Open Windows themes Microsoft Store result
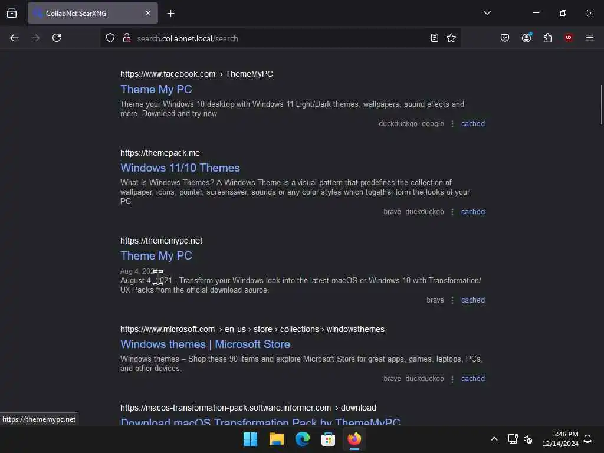 (x=205, y=344)
